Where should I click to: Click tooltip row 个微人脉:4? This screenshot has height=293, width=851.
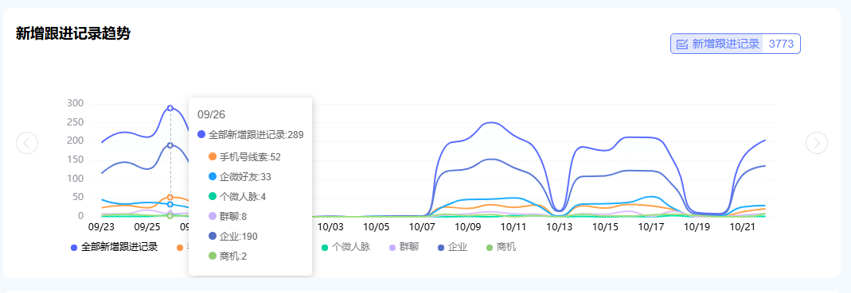click(237, 197)
